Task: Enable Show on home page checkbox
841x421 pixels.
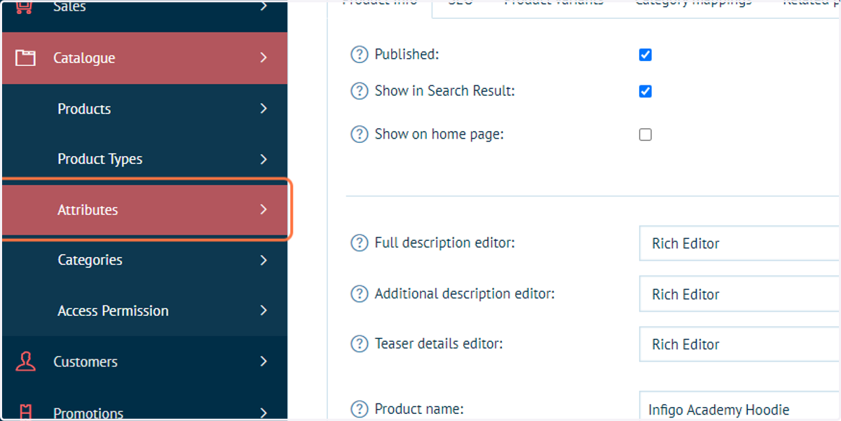Action: coord(645,134)
